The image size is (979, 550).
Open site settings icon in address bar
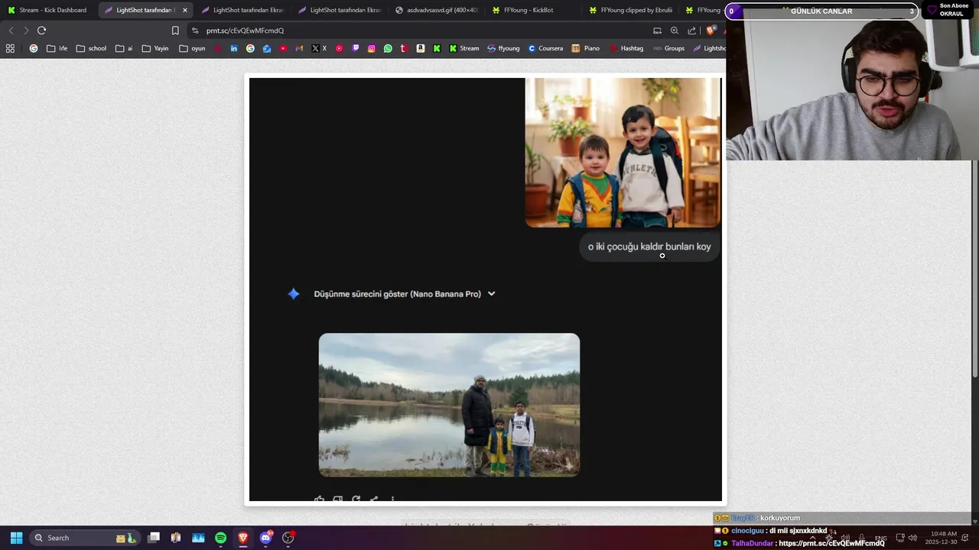(195, 31)
